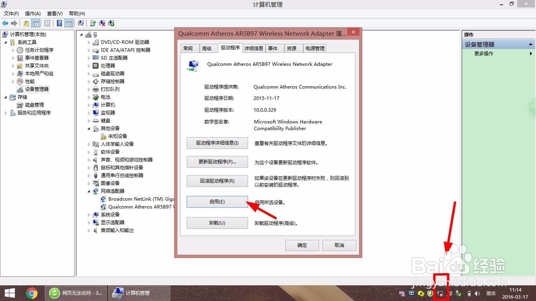Click Scan for hardware changes icon
The image size is (536, 301).
click(81, 23)
